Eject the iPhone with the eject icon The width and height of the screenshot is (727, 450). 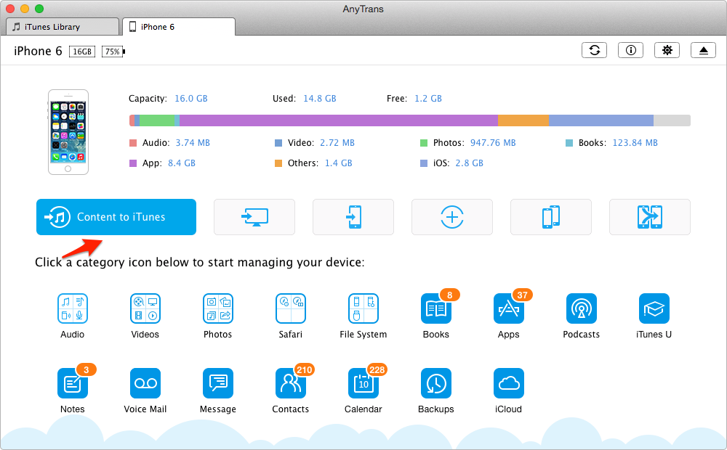tap(703, 50)
